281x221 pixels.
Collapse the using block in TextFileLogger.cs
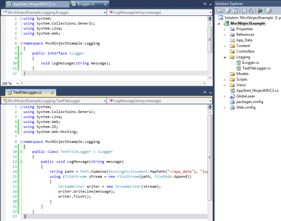[x=21, y=107]
